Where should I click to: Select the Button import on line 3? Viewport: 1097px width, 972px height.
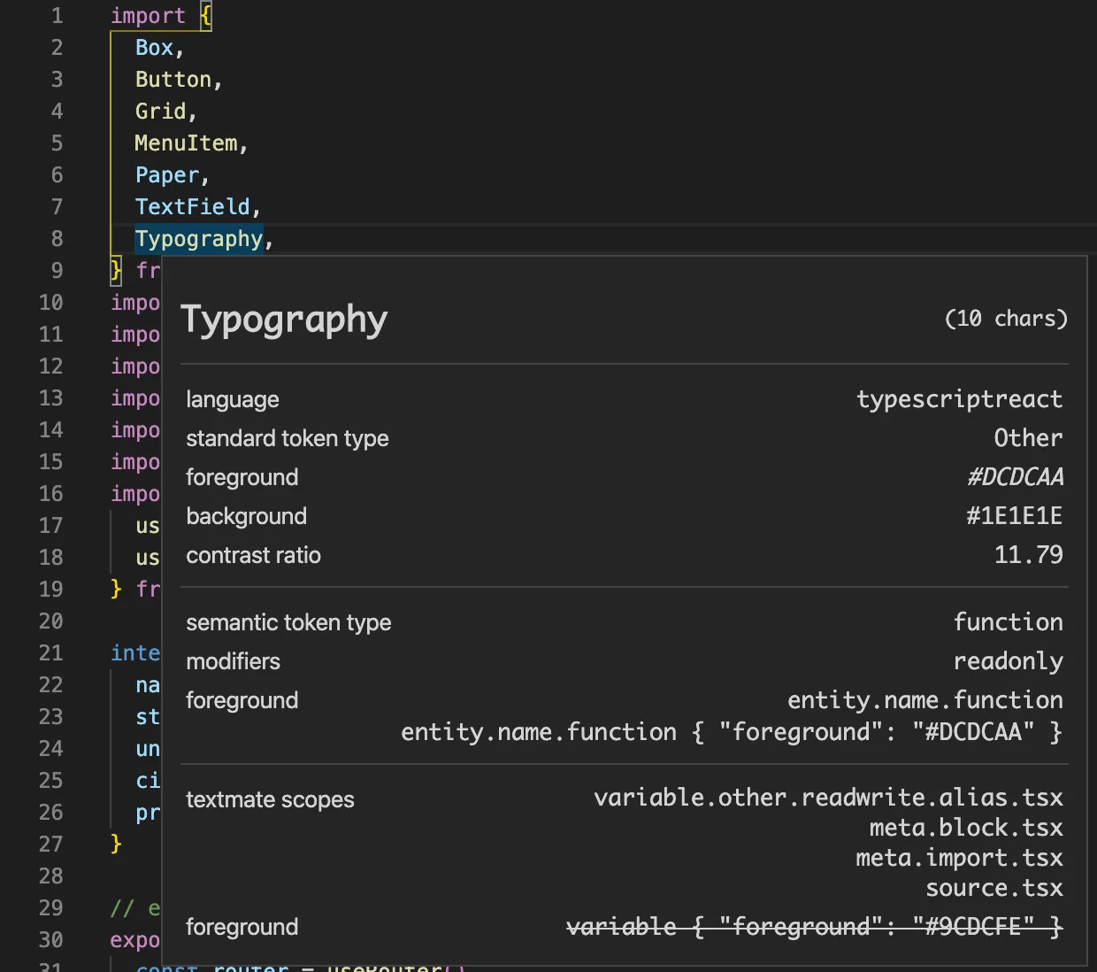pyautogui.click(x=173, y=80)
